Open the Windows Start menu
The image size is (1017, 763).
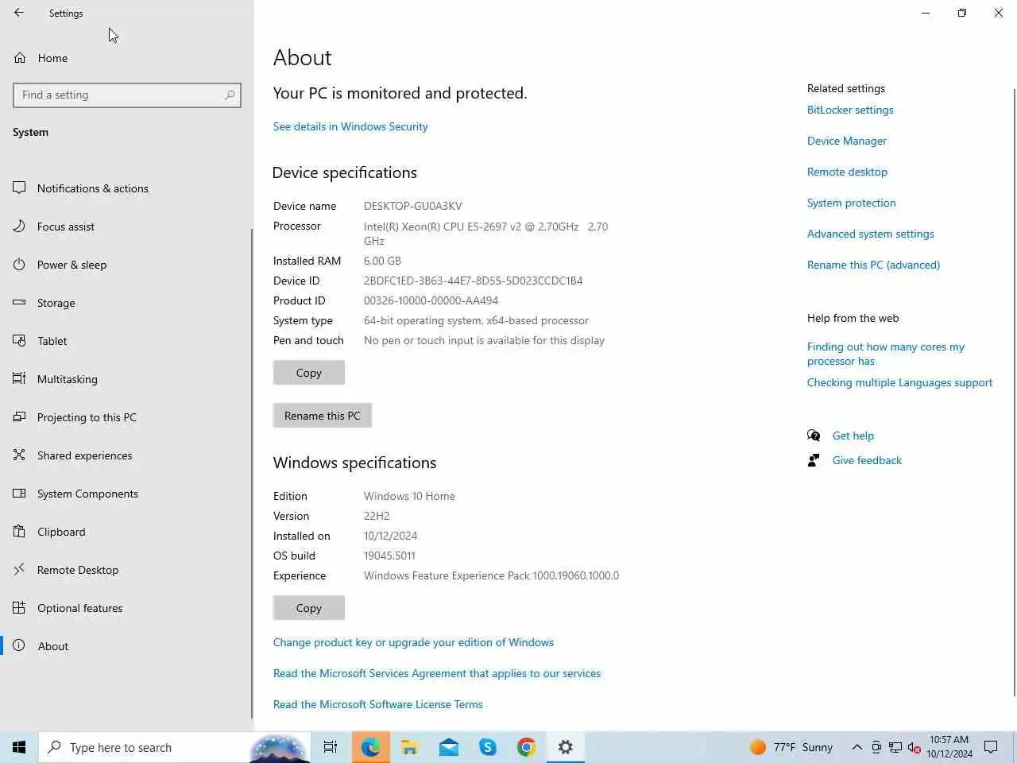click(19, 747)
